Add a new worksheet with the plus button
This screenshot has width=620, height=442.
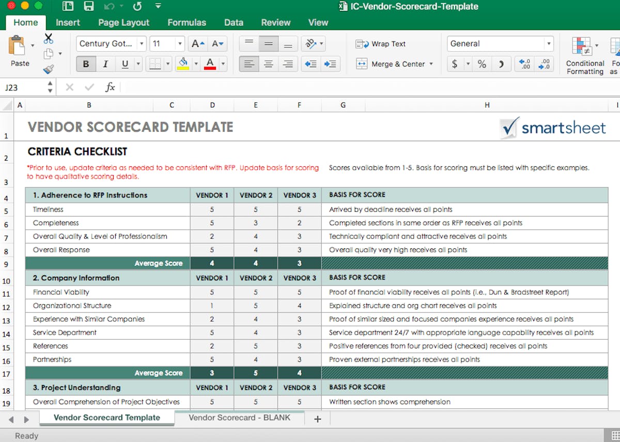point(317,418)
